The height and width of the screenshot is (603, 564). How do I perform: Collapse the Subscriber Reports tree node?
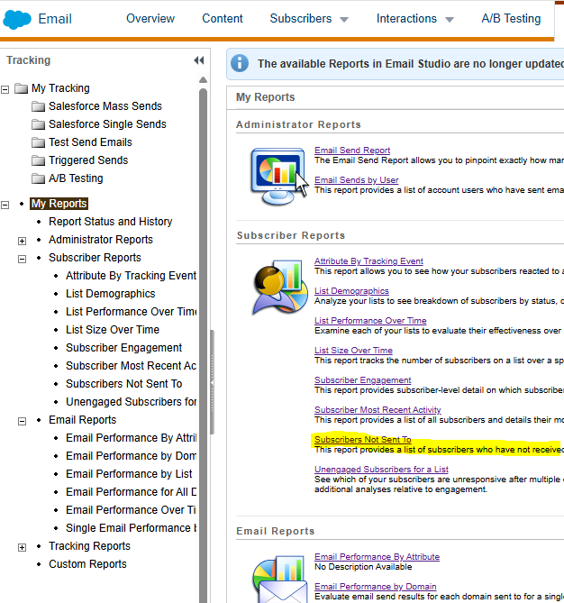pos(22,259)
